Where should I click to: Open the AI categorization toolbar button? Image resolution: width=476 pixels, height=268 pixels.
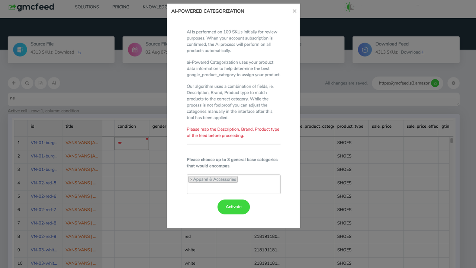click(54, 83)
